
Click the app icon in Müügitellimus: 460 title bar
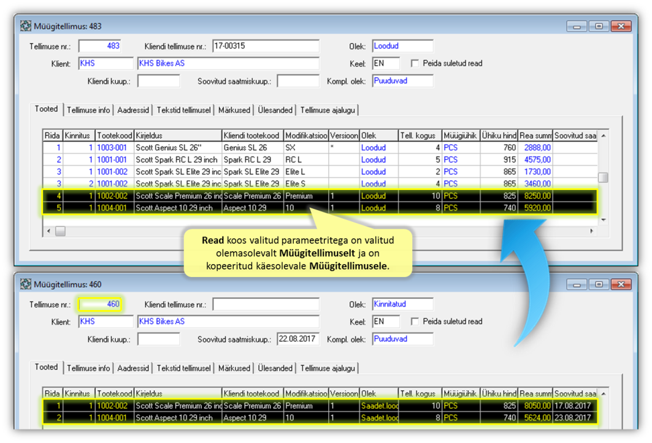pos(26,284)
